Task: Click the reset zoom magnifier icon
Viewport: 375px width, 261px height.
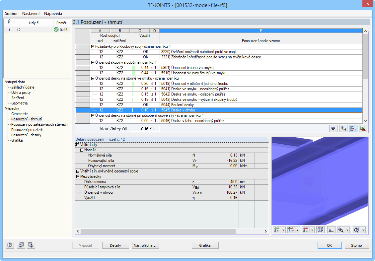Action: pyautogui.click(x=357, y=230)
